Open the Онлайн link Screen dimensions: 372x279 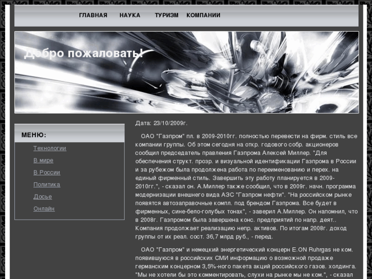tap(44, 209)
